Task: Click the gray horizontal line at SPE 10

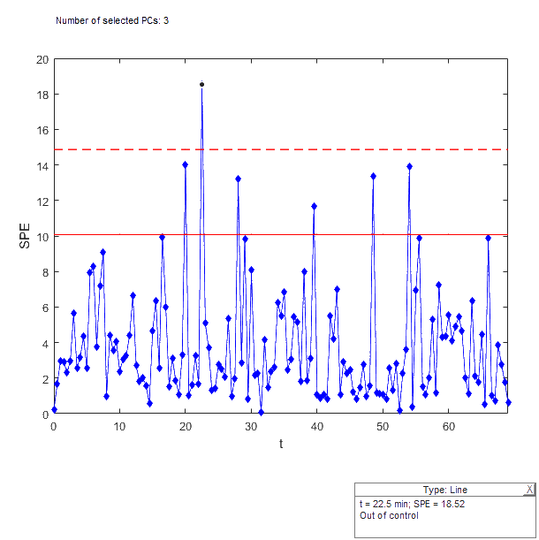Action: (x=353, y=235)
